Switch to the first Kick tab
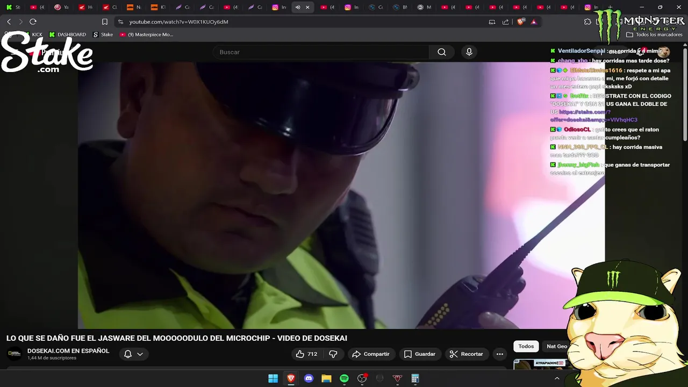 pyautogui.click(x=13, y=7)
